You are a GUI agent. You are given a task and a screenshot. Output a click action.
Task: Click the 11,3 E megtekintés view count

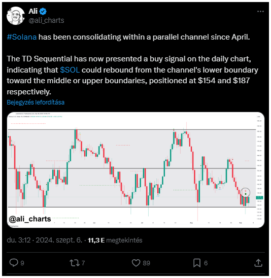tap(115, 240)
